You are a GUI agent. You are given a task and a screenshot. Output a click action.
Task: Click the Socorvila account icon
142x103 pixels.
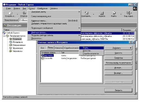42,58
